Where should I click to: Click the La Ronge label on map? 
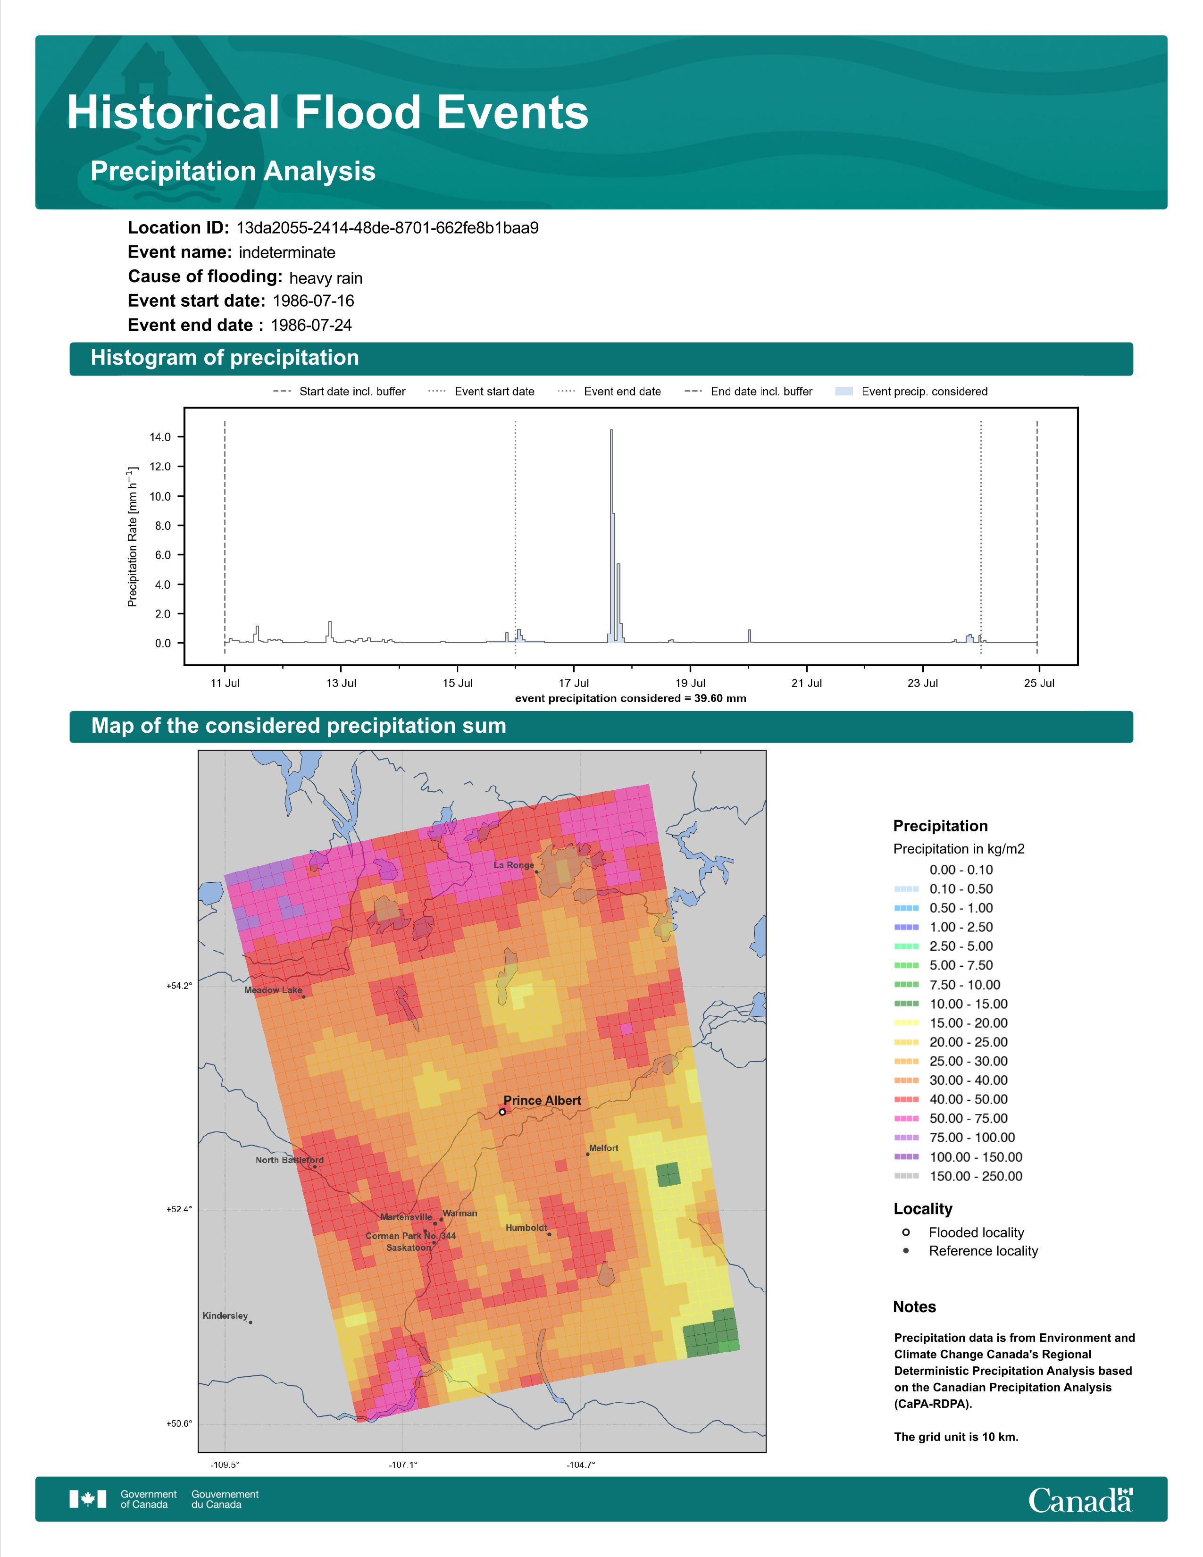(514, 865)
